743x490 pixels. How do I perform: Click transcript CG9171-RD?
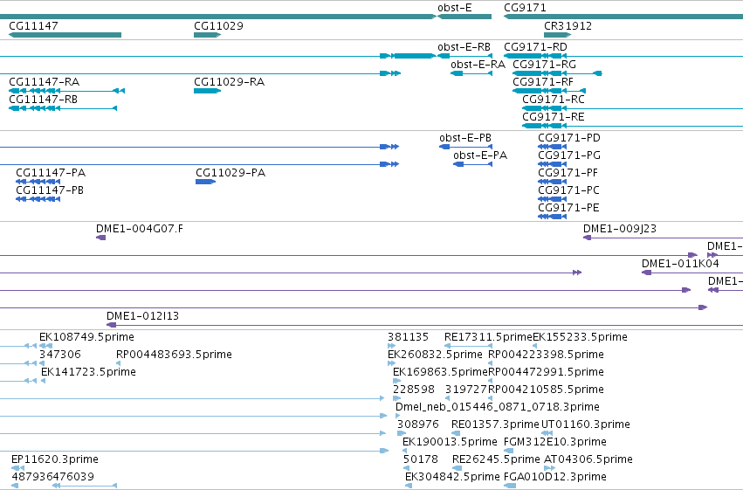pos(623,56)
